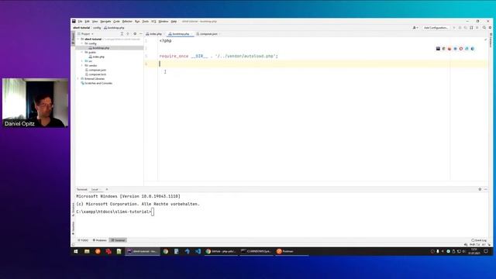Select composer.json in the project tree
Screen dimensions: 496x279
pyautogui.click(x=95, y=70)
